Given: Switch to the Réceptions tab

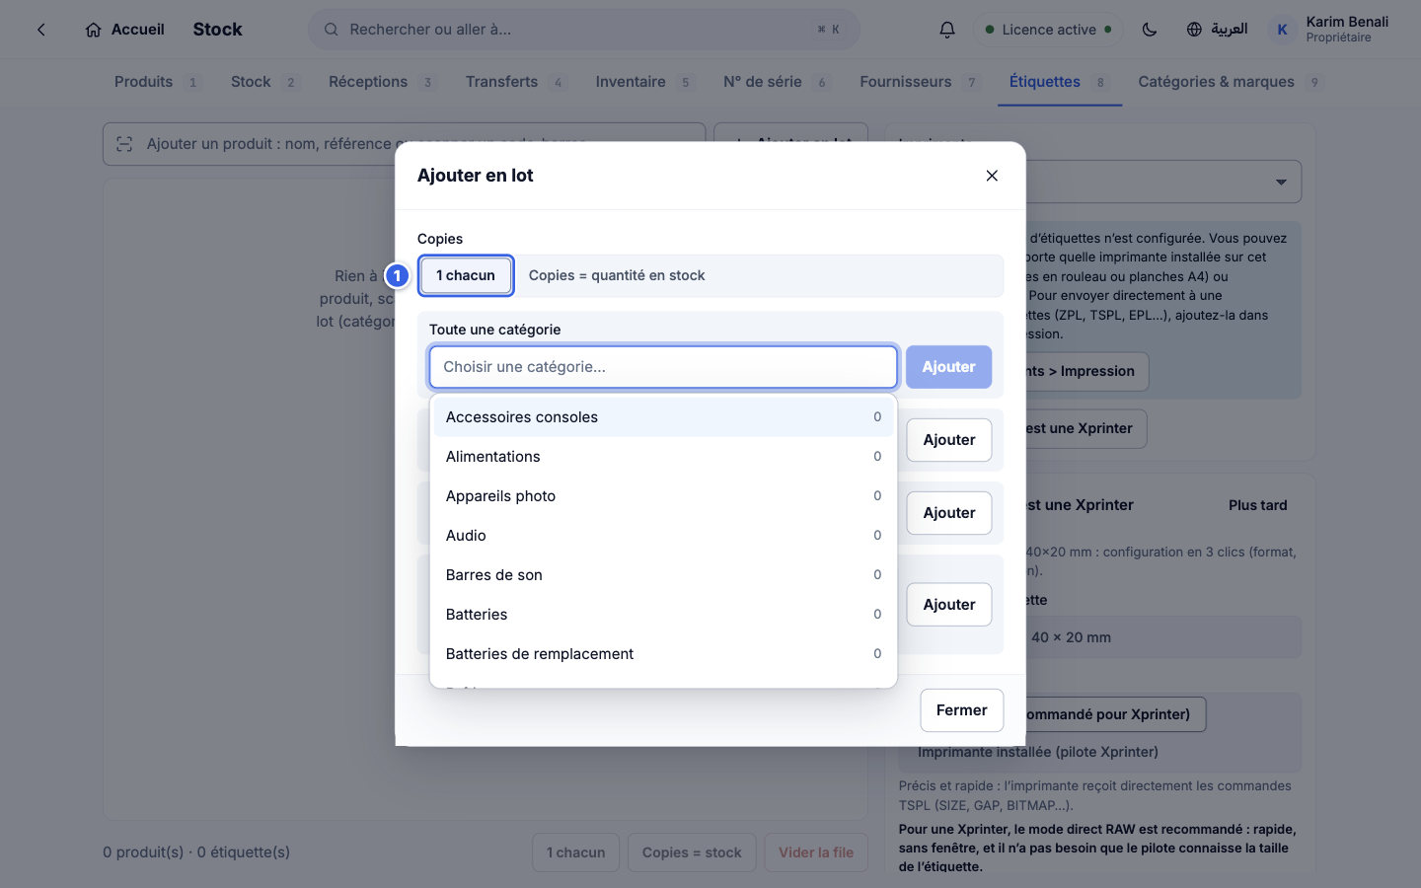Looking at the screenshot, I should (382, 82).
